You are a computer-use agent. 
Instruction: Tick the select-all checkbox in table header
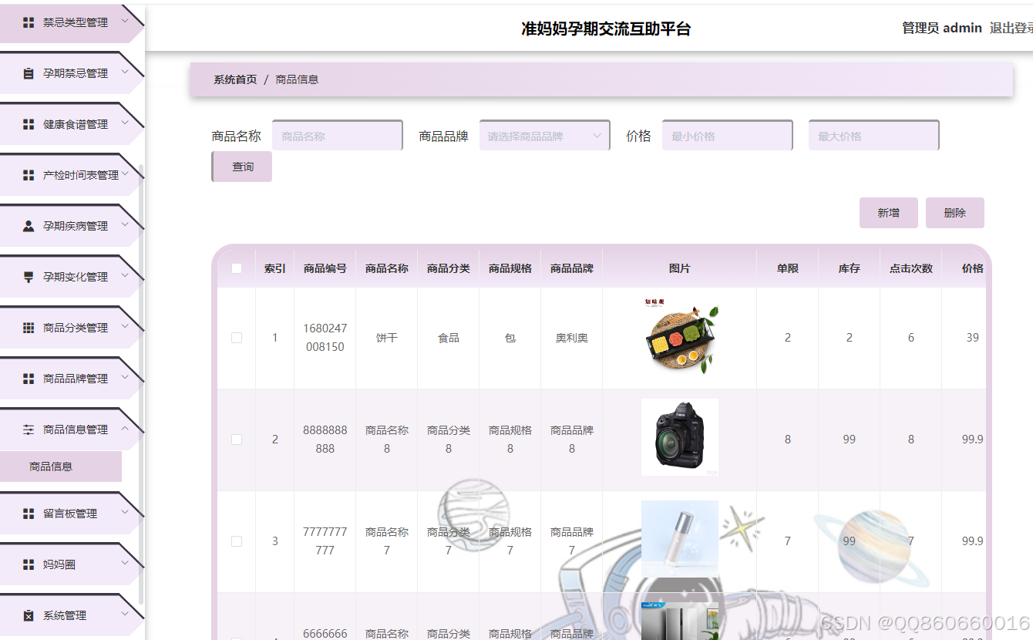coord(237,268)
